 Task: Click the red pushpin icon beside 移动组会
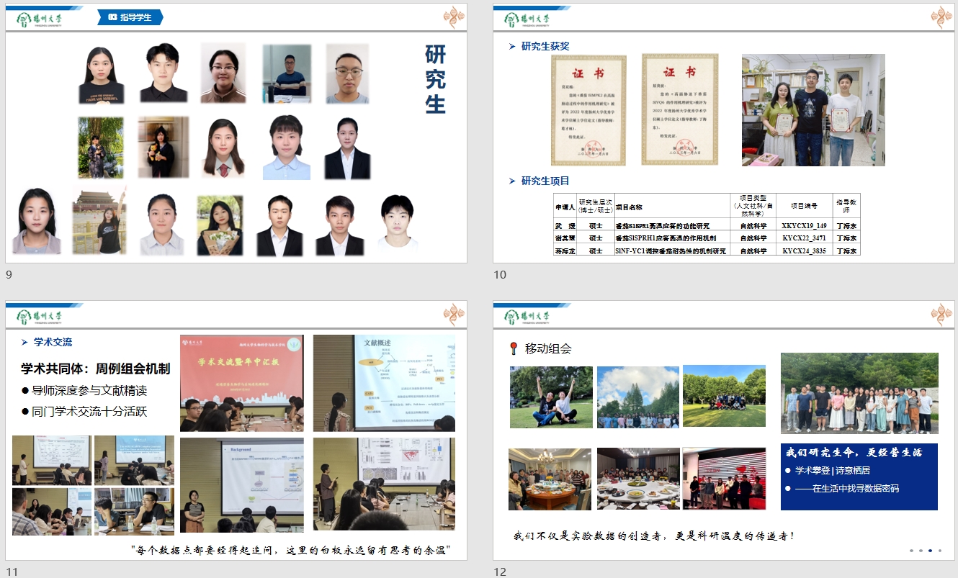pyautogui.click(x=513, y=349)
